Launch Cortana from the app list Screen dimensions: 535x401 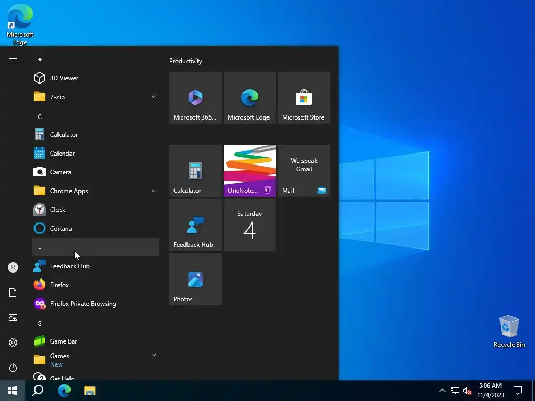[96, 229]
